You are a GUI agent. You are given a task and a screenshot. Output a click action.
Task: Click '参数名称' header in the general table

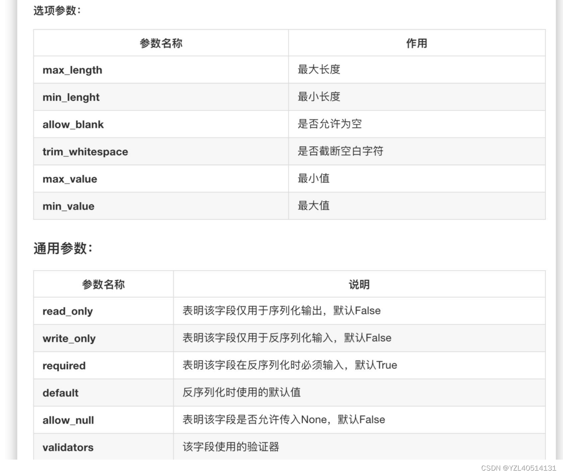(x=103, y=284)
